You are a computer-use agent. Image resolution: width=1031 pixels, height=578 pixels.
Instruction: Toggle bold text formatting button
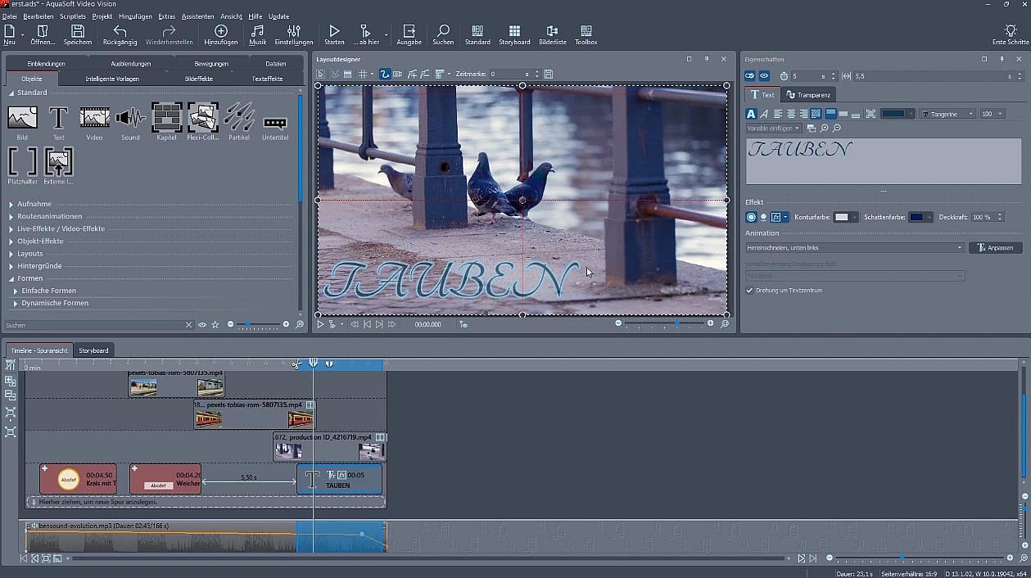point(751,114)
